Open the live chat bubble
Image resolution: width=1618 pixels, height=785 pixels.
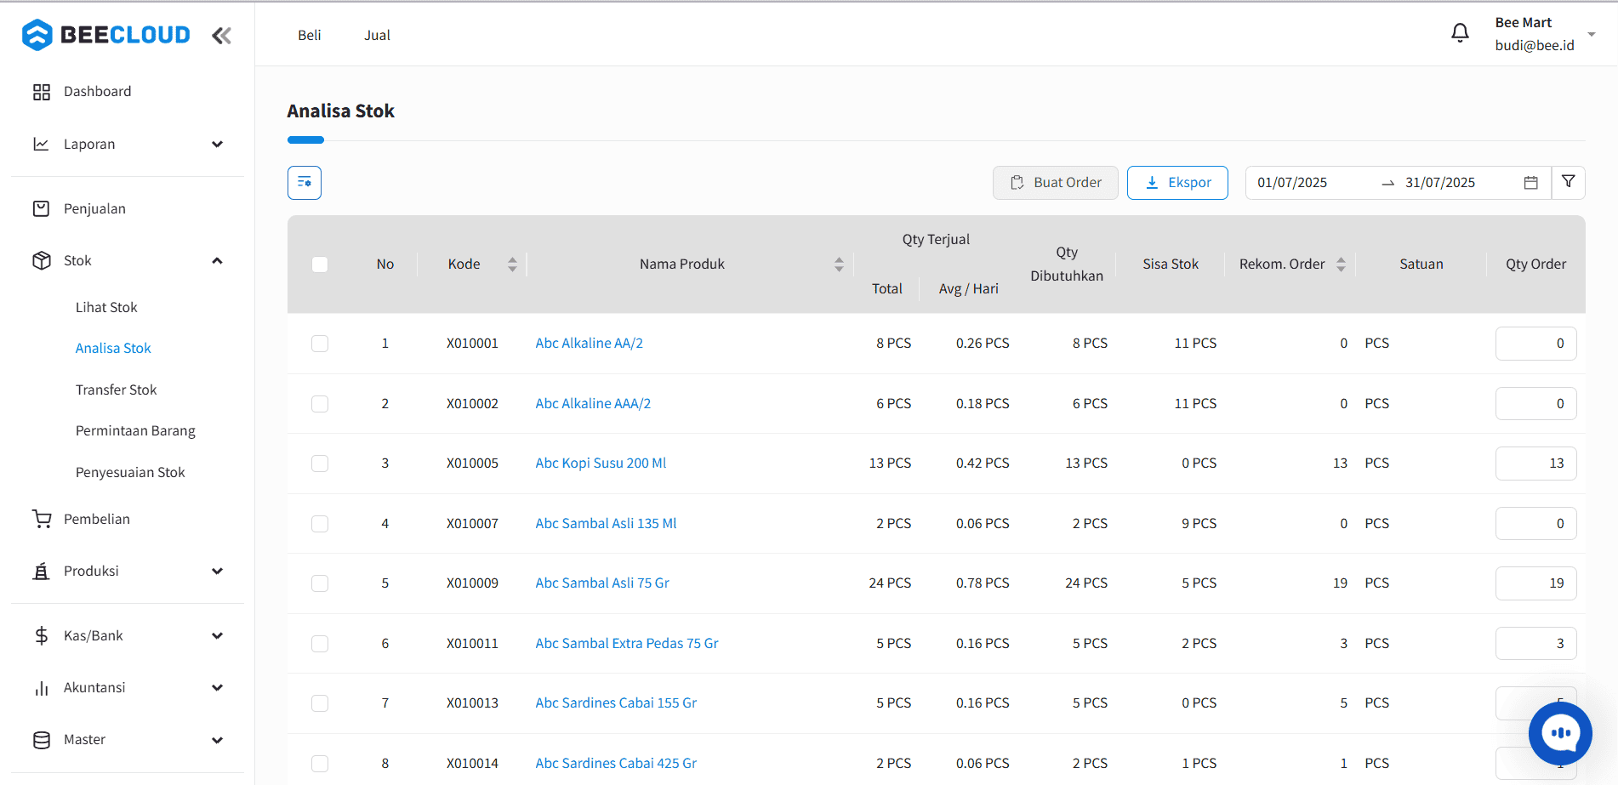[1559, 733]
